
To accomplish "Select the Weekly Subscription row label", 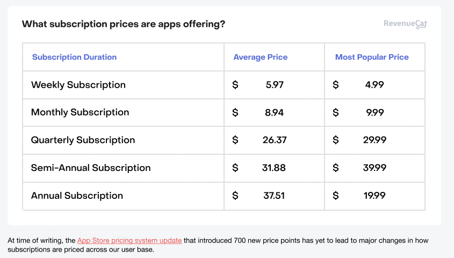I will tap(78, 85).
